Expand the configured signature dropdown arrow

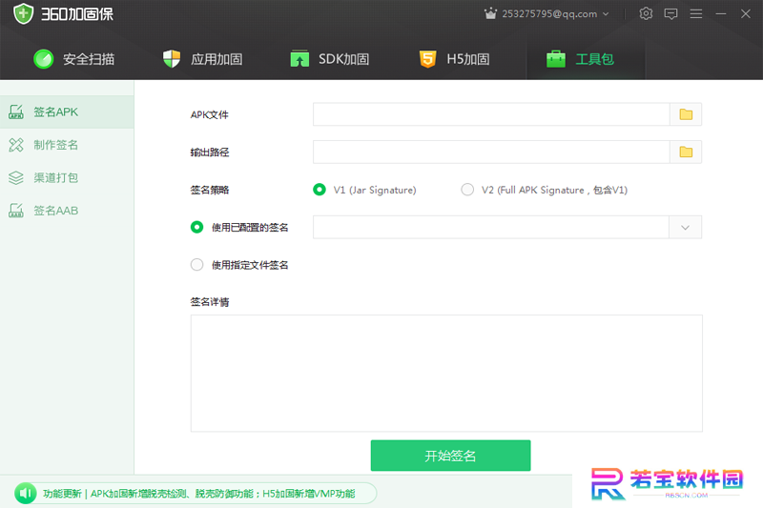(x=685, y=228)
